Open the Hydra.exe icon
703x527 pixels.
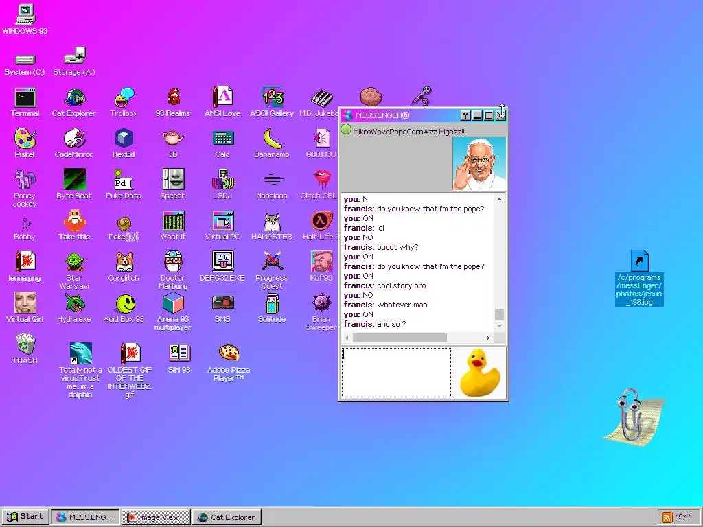[74, 303]
